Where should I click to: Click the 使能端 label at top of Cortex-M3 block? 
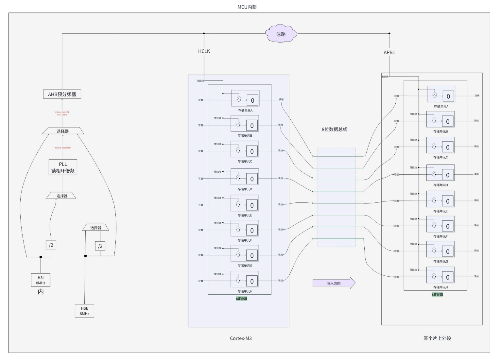click(200, 80)
